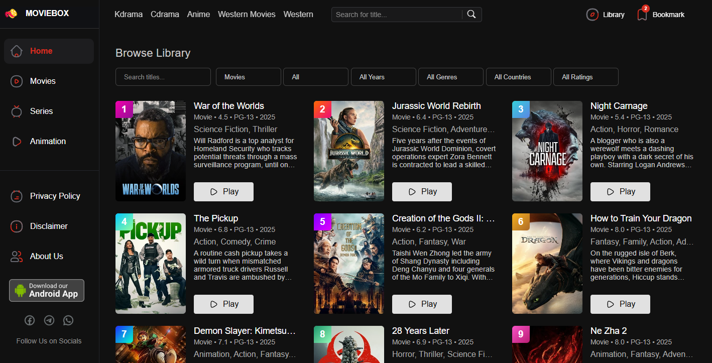Image resolution: width=712 pixels, height=363 pixels.
Task: Open the Night Carnage poster
Action: point(547,151)
